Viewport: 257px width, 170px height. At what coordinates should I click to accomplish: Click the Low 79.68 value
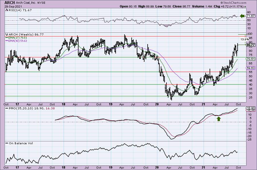[163, 6]
